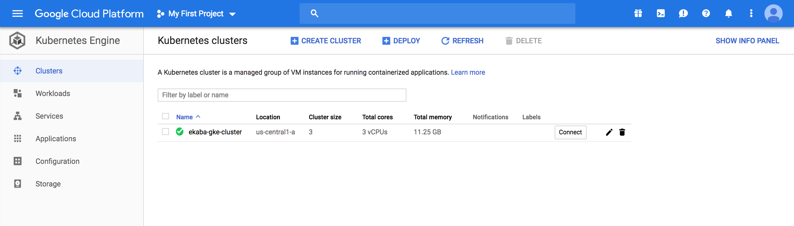This screenshot has width=794, height=226.
Task: Open the three-dot settings menu
Action: tap(751, 13)
